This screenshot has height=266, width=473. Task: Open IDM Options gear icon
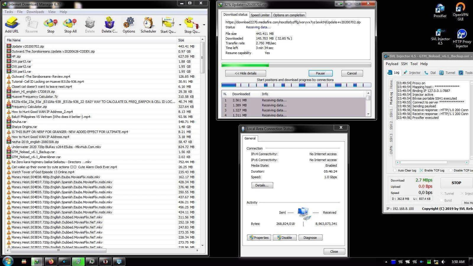[x=129, y=25]
